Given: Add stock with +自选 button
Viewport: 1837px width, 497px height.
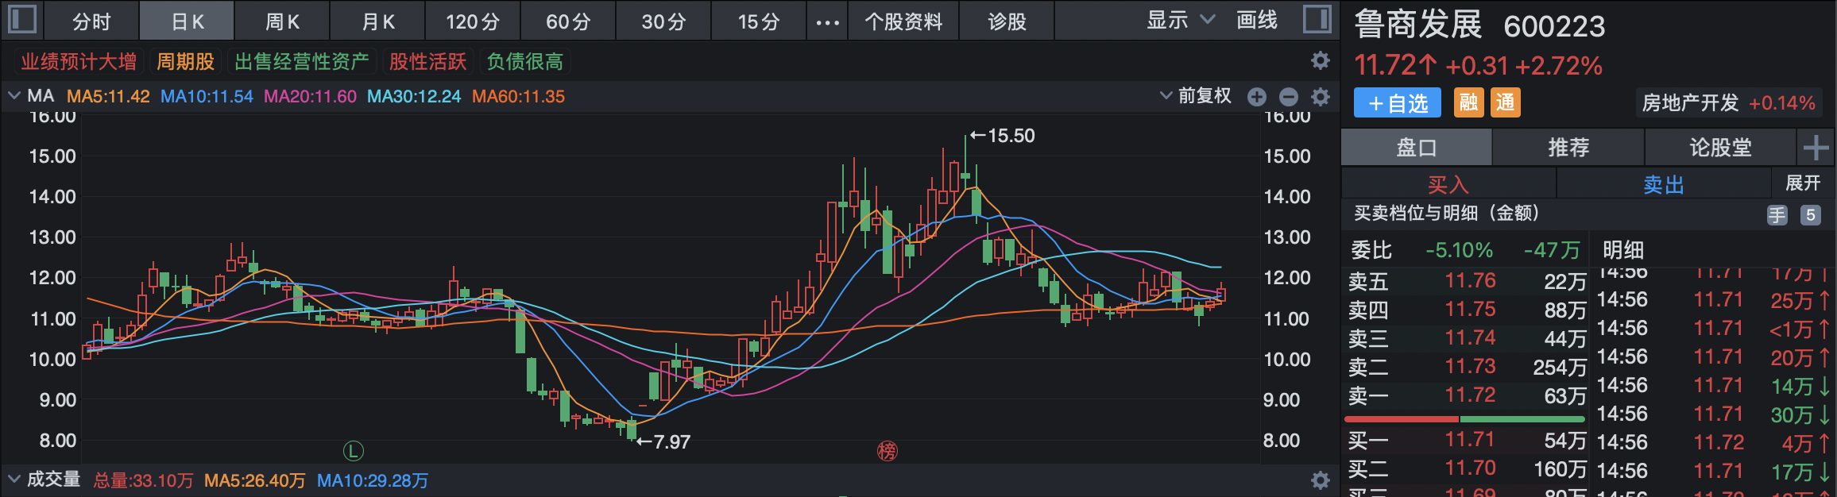Looking at the screenshot, I should pyautogui.click(x=1397, y=103).
